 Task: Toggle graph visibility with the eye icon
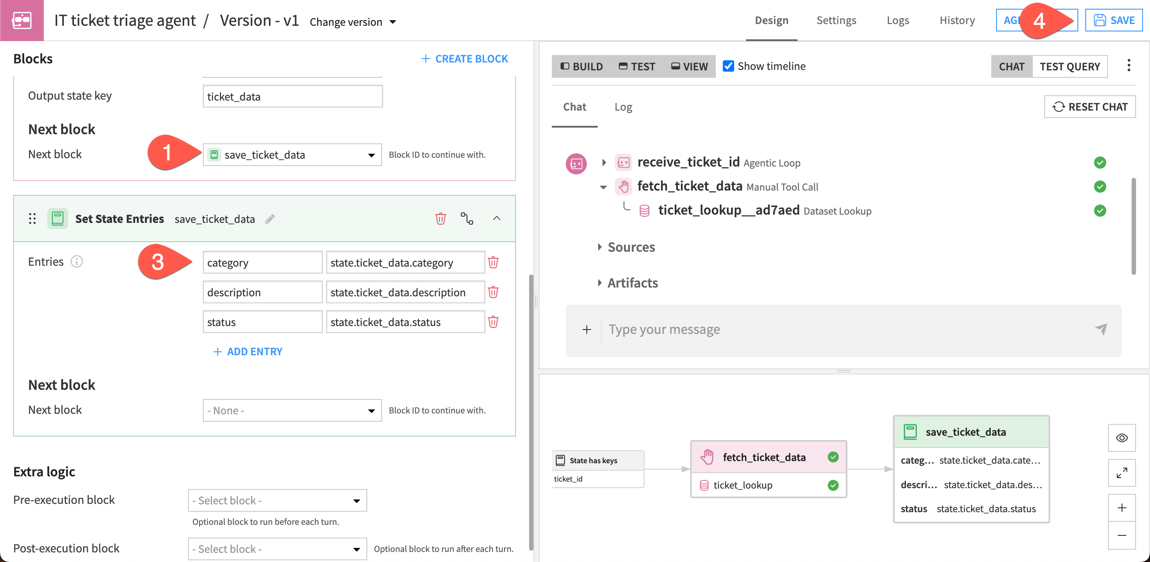1122,437
